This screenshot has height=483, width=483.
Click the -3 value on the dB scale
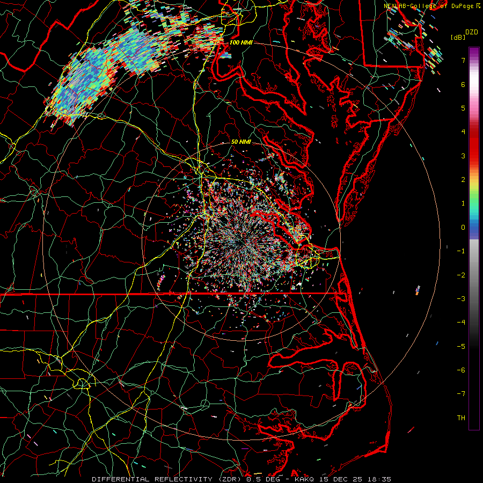click(x=461, y=299)
